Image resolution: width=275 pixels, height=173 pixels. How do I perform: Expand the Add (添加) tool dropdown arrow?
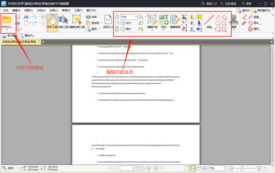163,30
